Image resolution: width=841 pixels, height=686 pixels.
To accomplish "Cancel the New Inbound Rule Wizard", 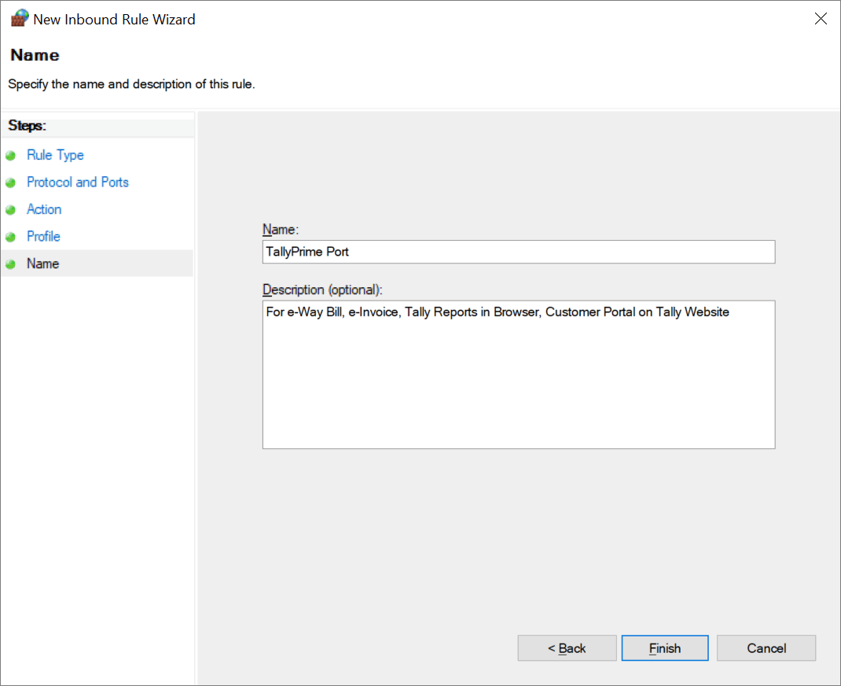I will (x=766, y=648).
